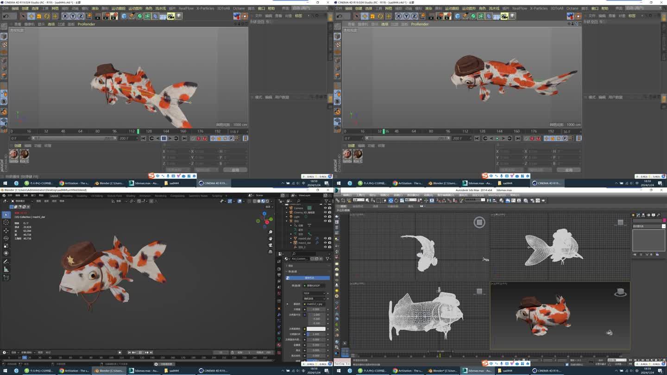Switch to Shading workspace tab in Blender
667x375 pixels.
point(131,196)
